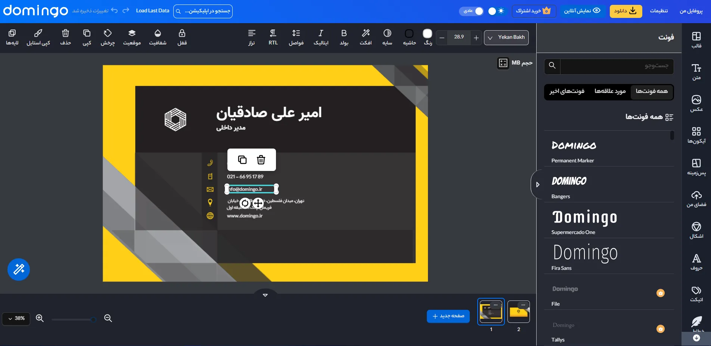The width and height of the screenshot is (711, 346).
Task: Open Settings (تنظیمات) menu
Action: coord(659,11)
